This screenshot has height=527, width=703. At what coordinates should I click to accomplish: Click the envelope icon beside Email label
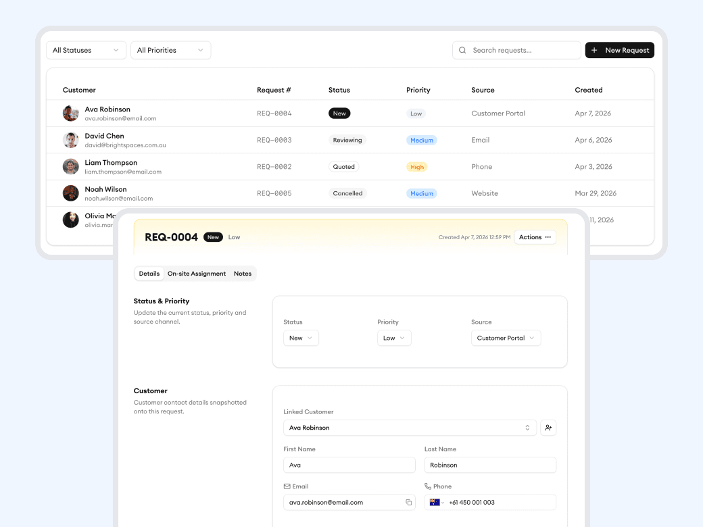287,486
